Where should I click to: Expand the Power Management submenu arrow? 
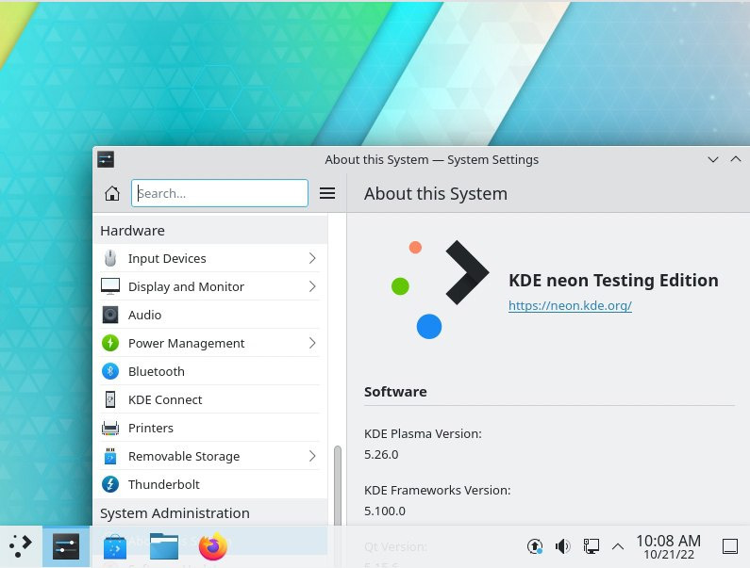312,343
